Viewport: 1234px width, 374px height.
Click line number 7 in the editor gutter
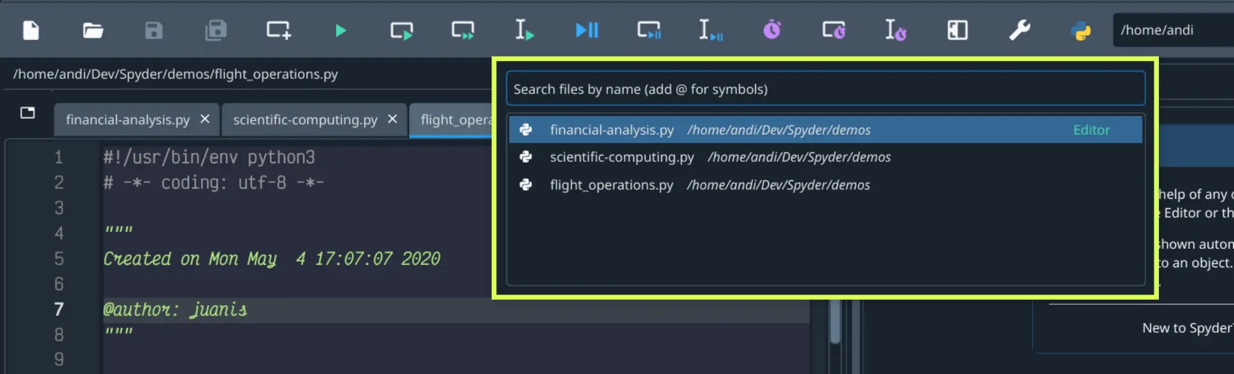tap(59, 309)
